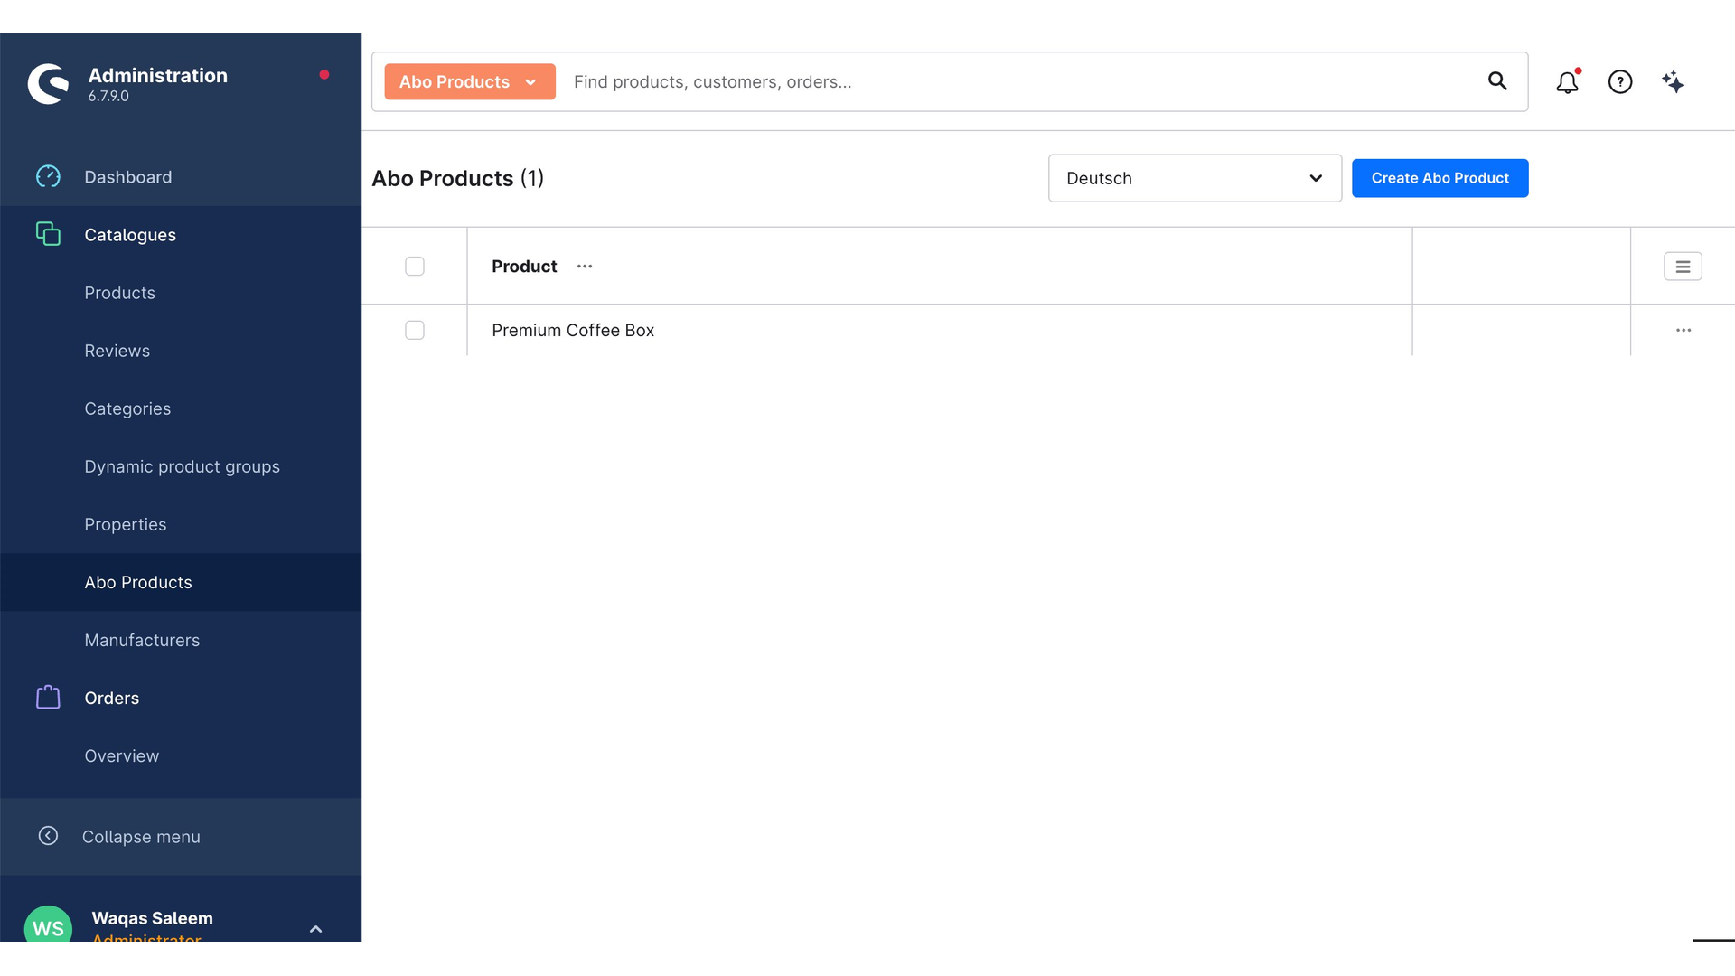Open the AI sparkle icon

[1673, 82]
